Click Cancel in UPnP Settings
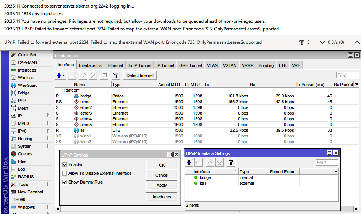 (162, 175)
